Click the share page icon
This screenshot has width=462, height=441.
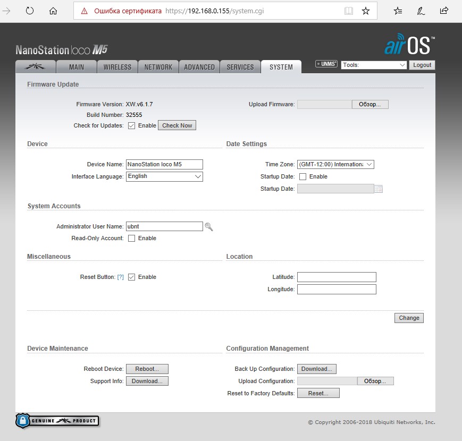click(444, 11)
